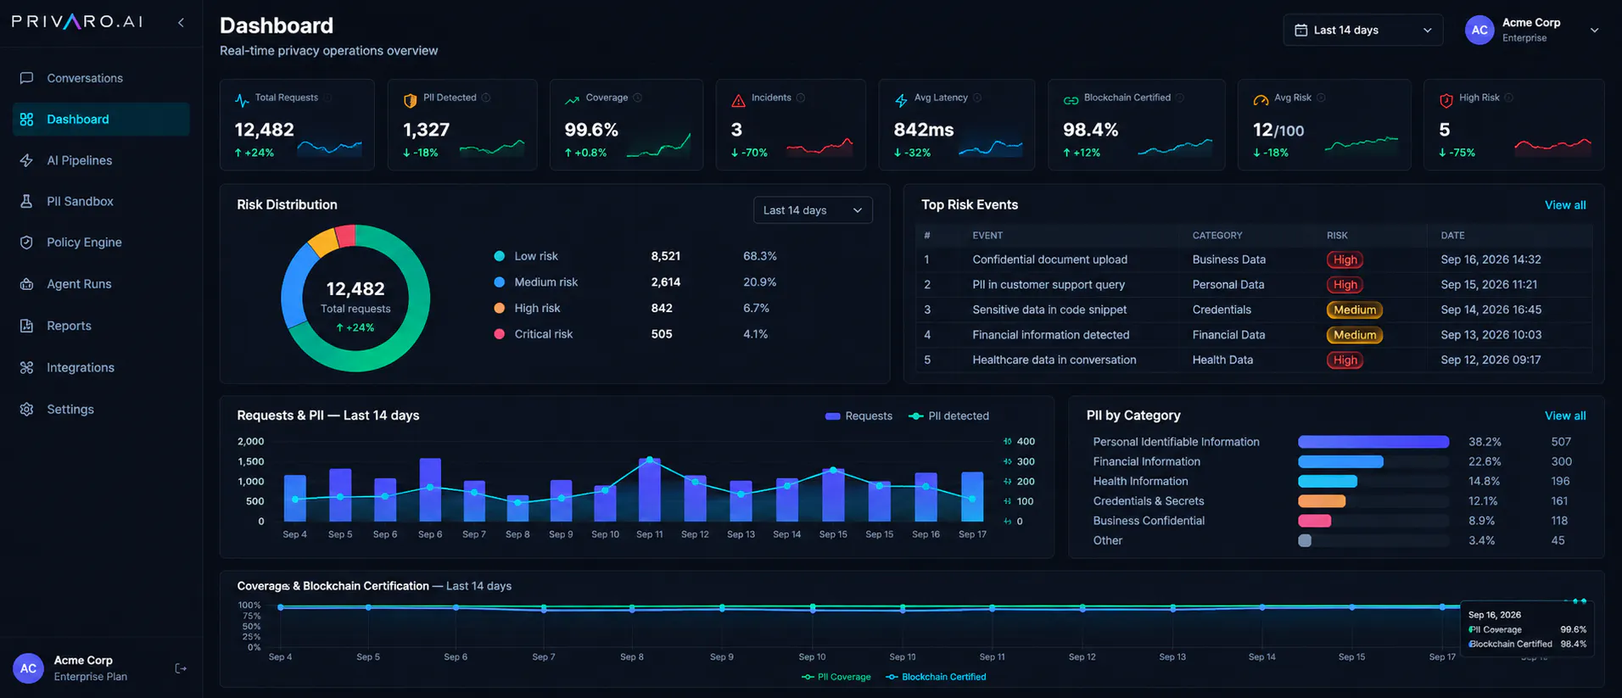This screenshot has height=698, width=1622.
Task: Toggle the Medium risk legend dot
Action: coord(500,282)
